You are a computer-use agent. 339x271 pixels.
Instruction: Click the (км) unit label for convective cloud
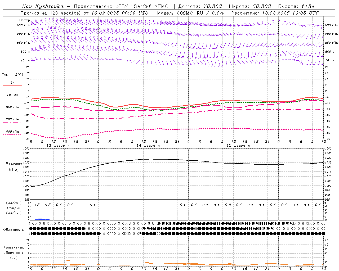click(14, 258)
